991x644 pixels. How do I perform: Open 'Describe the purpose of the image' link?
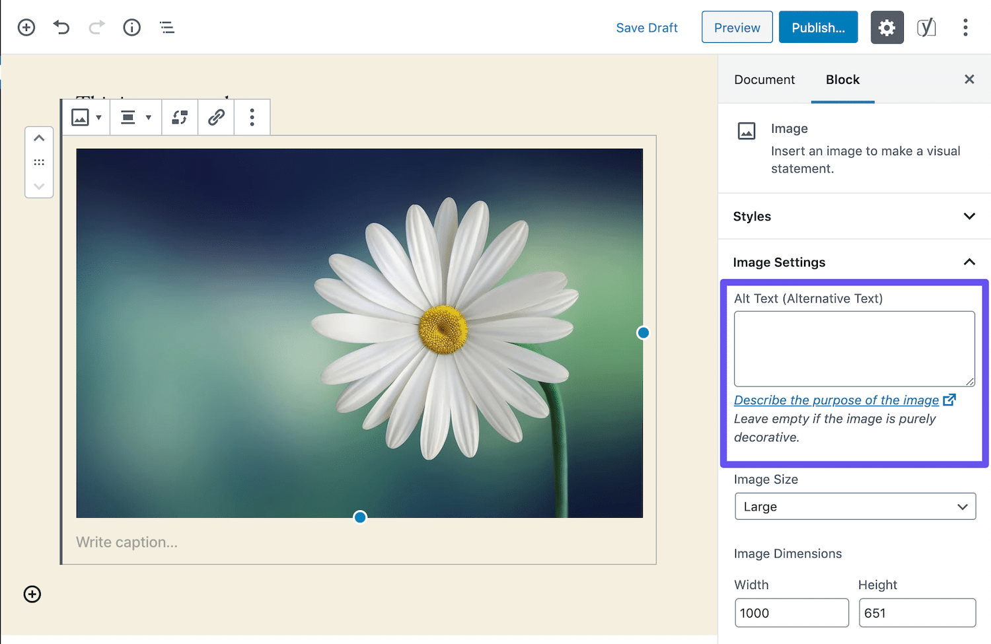[x=836, y=400]
